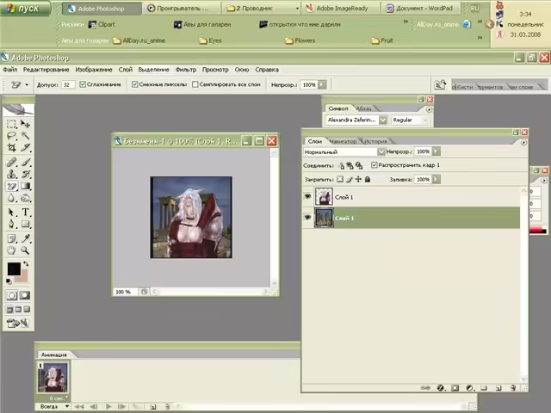
Task: Select the Crop tool
Action: (x=11, y=147)
